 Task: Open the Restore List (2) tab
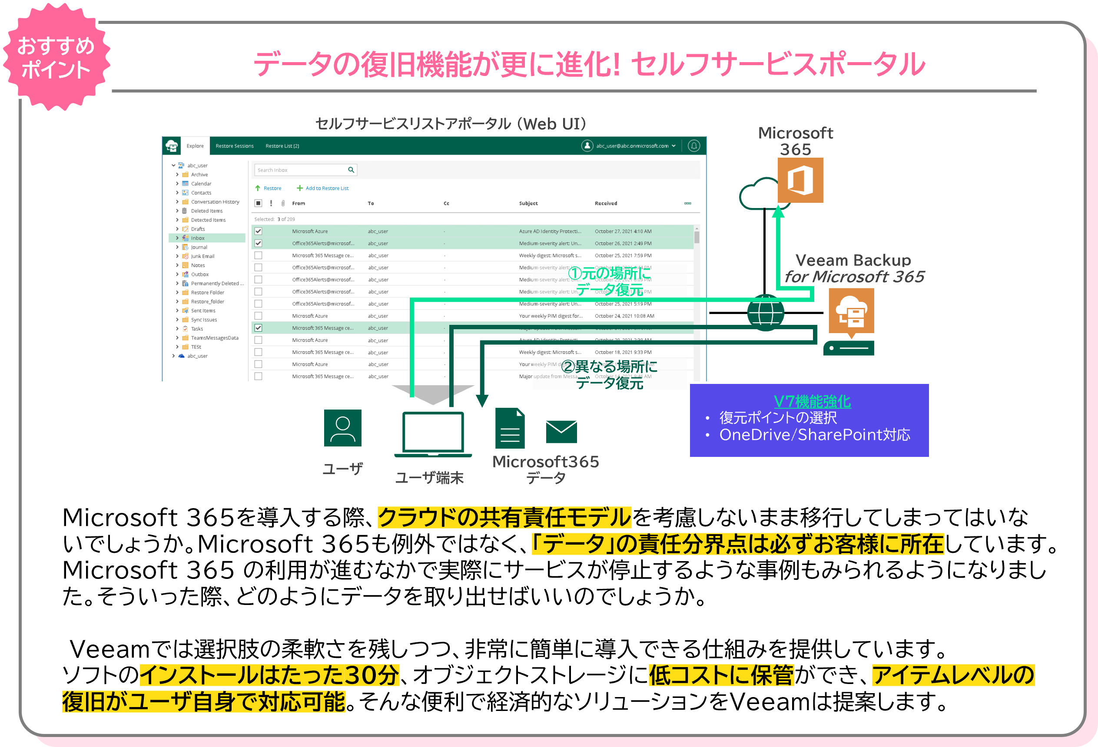coord(282,146)
